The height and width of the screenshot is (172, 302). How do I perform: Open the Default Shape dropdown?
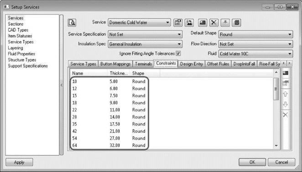pos(255,35)
